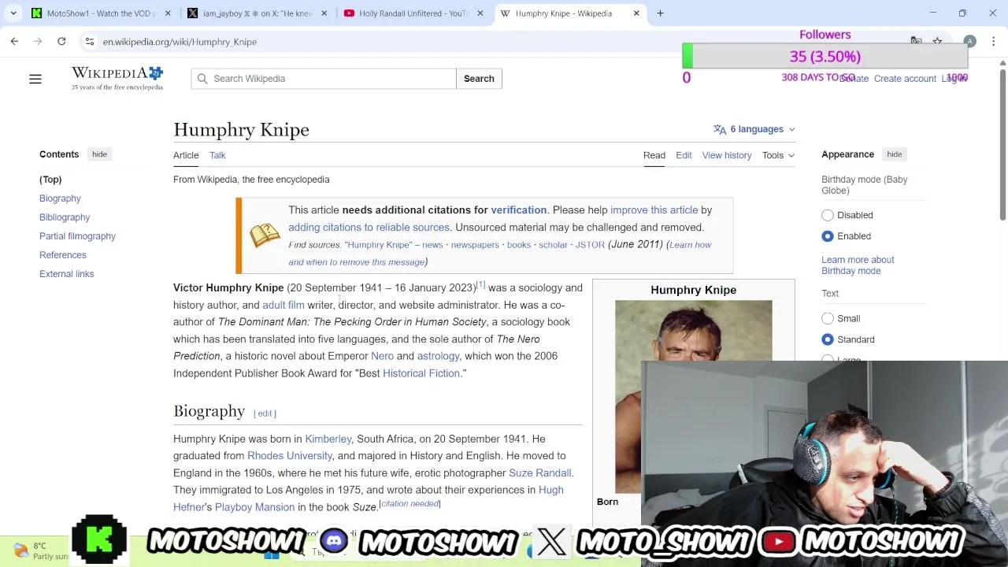Viewport: 1008px width, 567px height.
Task: Jump to External links in Contents
Action: [x=66, y=274]
